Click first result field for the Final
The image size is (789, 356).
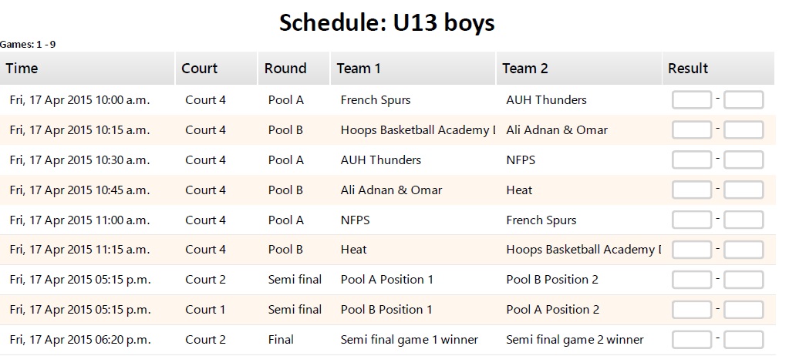coord(692,340)
